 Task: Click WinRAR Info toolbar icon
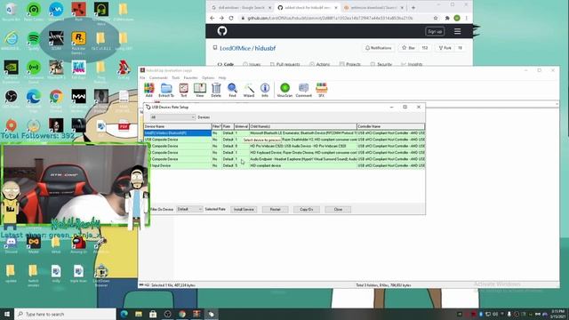[265, 90]
